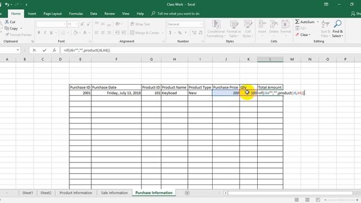Click Tell me what you want search
Viewport: 361px width, 203px height.
point(175,14)
